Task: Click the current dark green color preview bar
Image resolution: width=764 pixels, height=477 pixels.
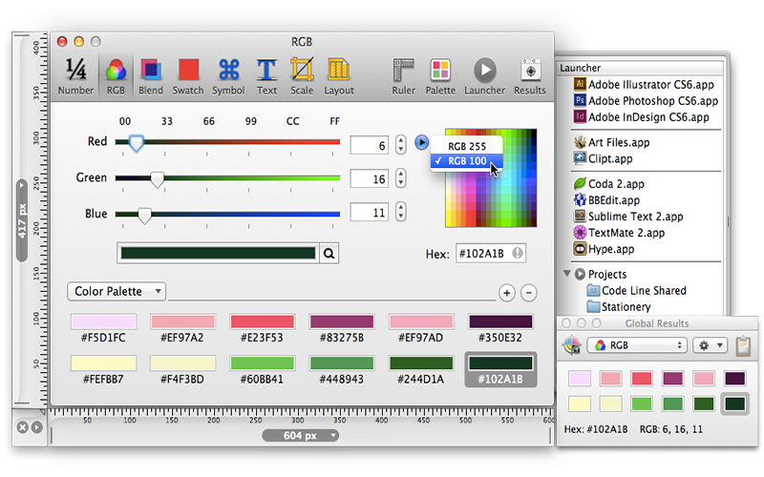Action: click(218, 253)
